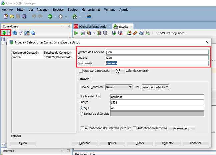Screen dimensions: 216x155
Task: Click the Ayuda button in dialog
Action: tap(23, 143)
